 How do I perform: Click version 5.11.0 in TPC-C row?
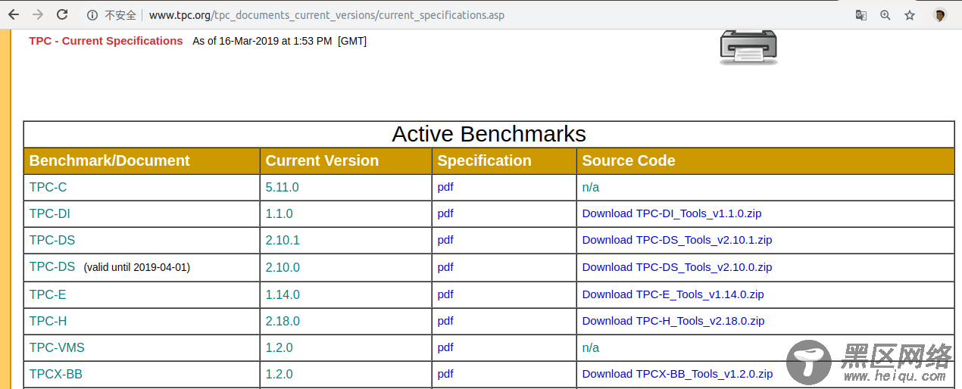(x=283, y=187)
